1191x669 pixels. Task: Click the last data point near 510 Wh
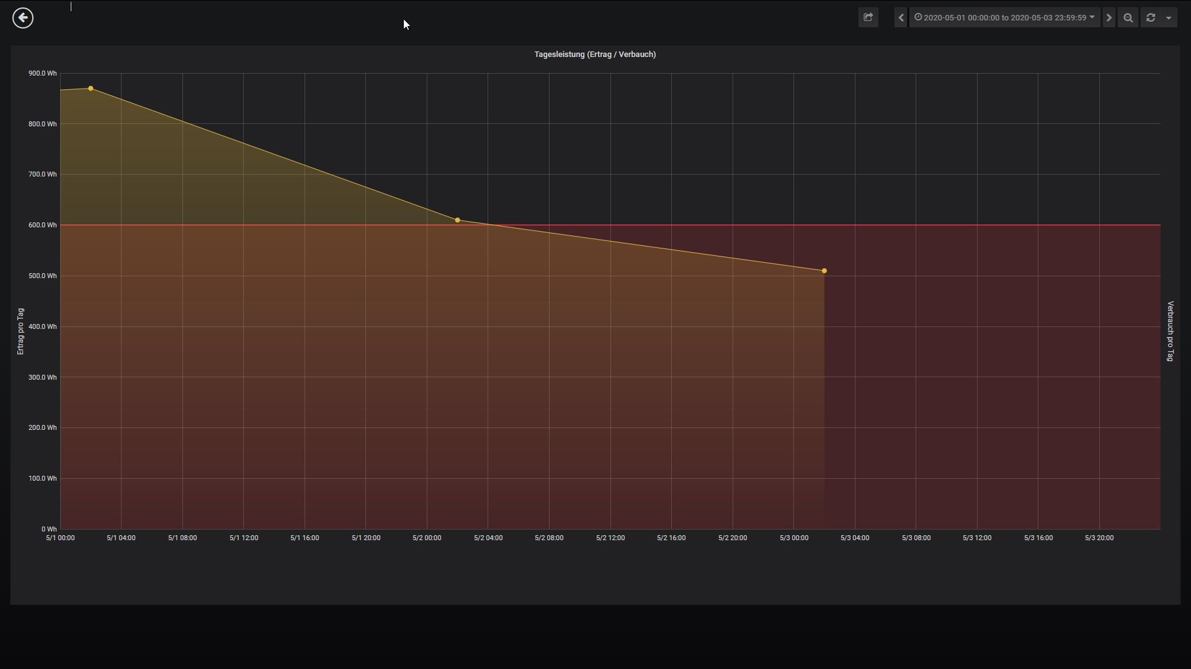point(824,271)
